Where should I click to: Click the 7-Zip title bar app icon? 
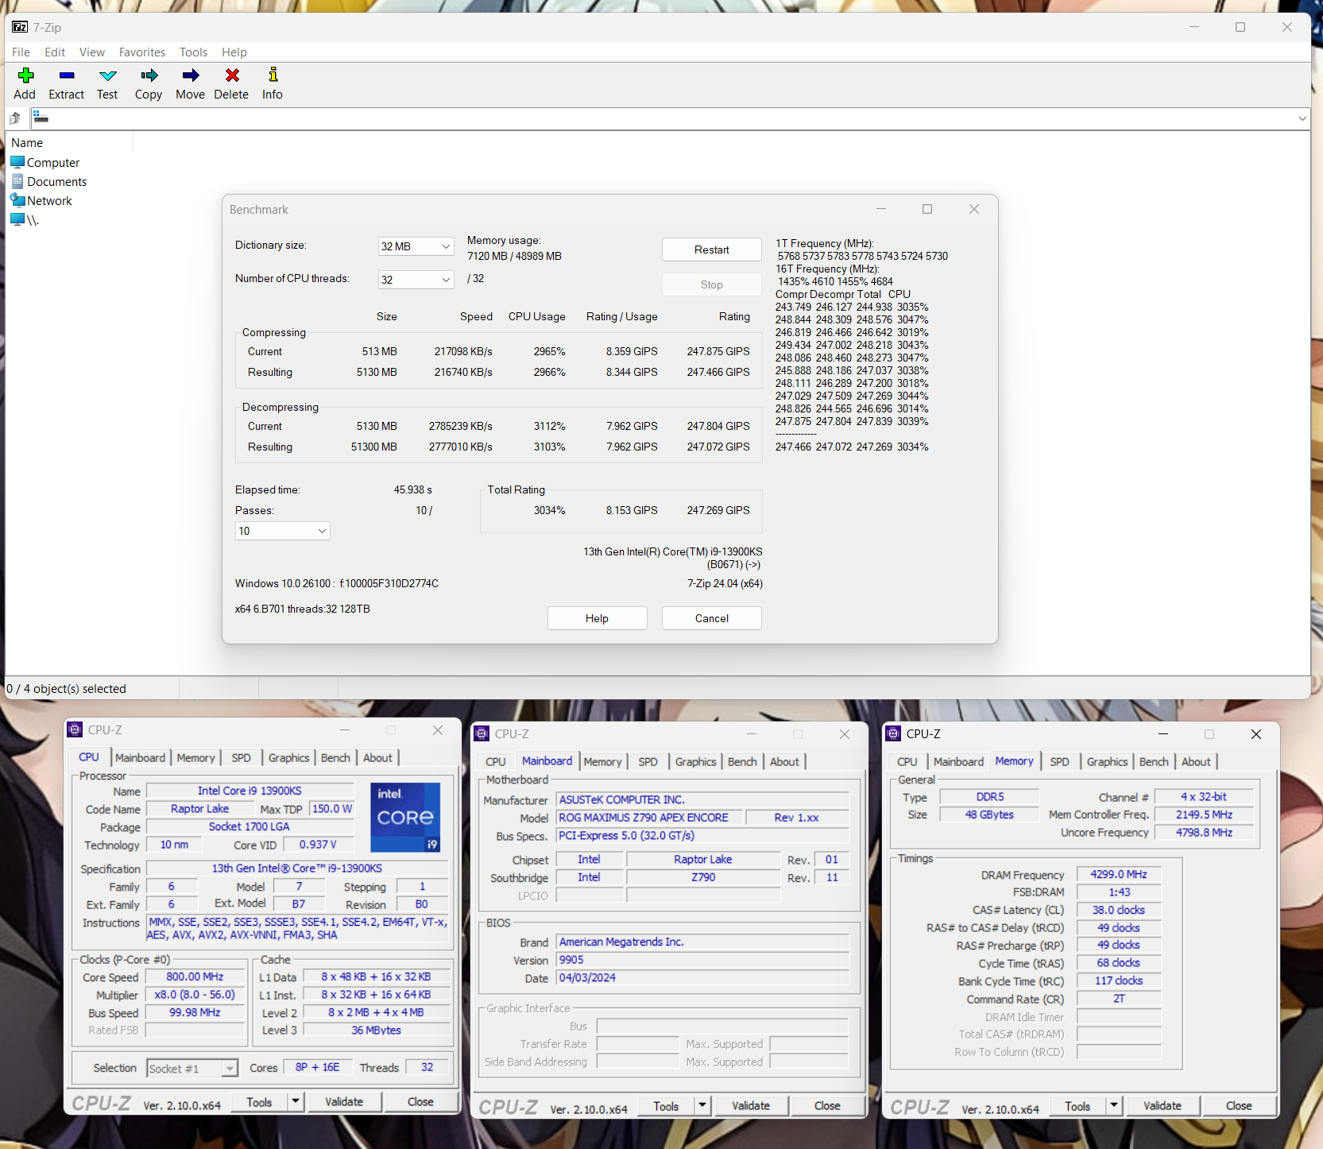pos(20,27)
